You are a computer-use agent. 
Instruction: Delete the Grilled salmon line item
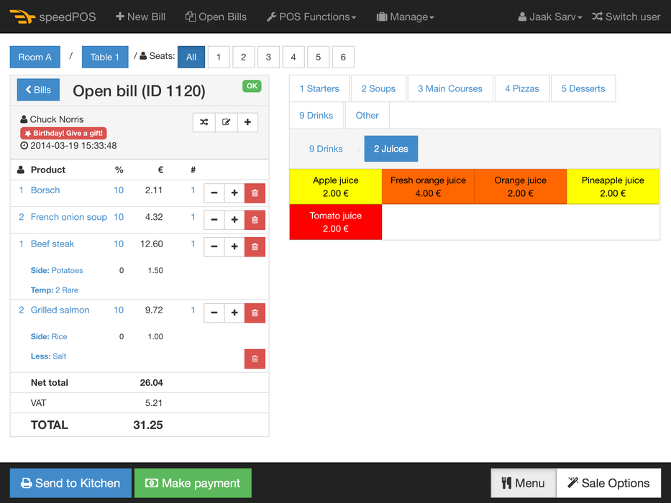(x=255, y=313)
